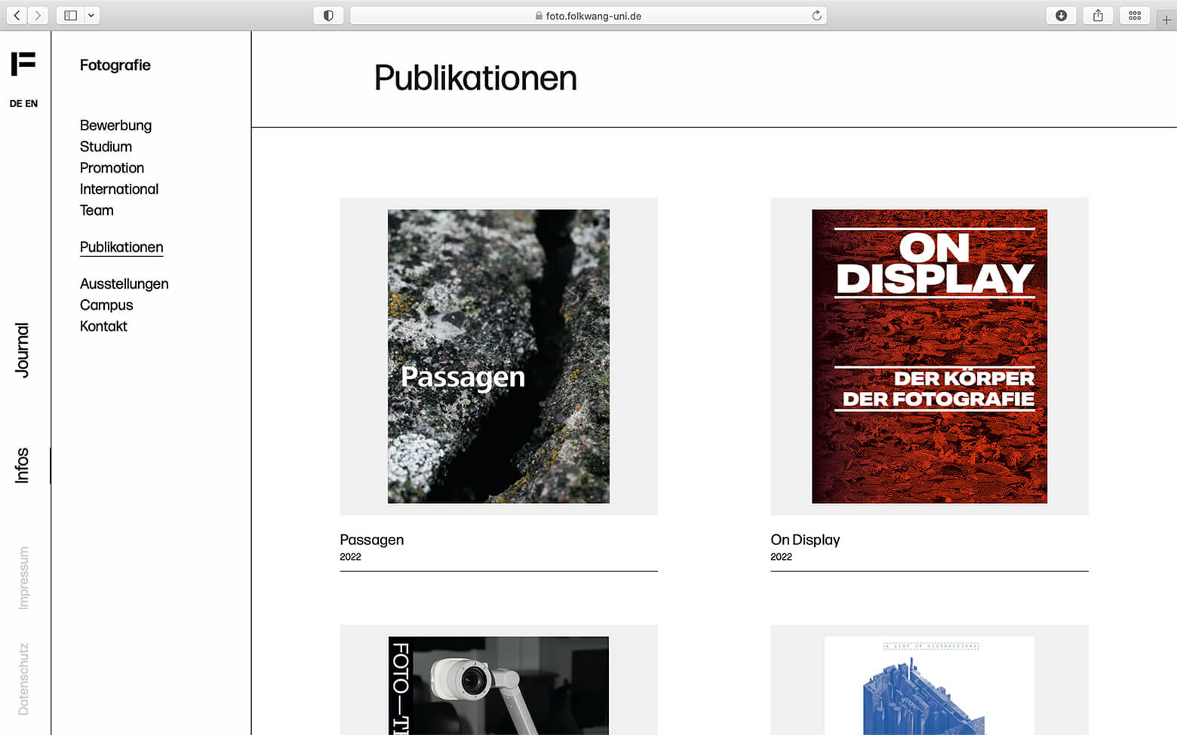Open the vertical Infos tab

(x=23, y=465)
